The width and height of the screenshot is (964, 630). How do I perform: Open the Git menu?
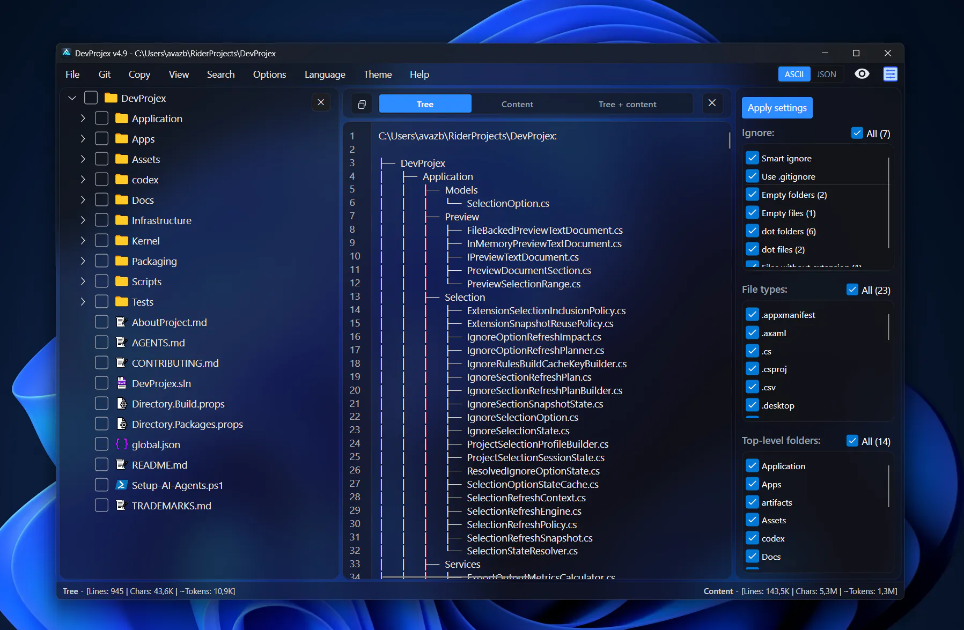pos(105,74)
